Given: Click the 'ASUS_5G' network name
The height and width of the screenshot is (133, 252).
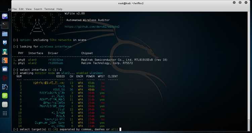Looking at the screenshot, I should click(59, 90).
